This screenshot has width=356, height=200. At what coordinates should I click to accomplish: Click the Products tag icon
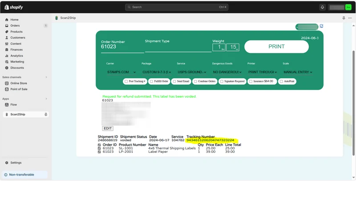click(7, 32)
